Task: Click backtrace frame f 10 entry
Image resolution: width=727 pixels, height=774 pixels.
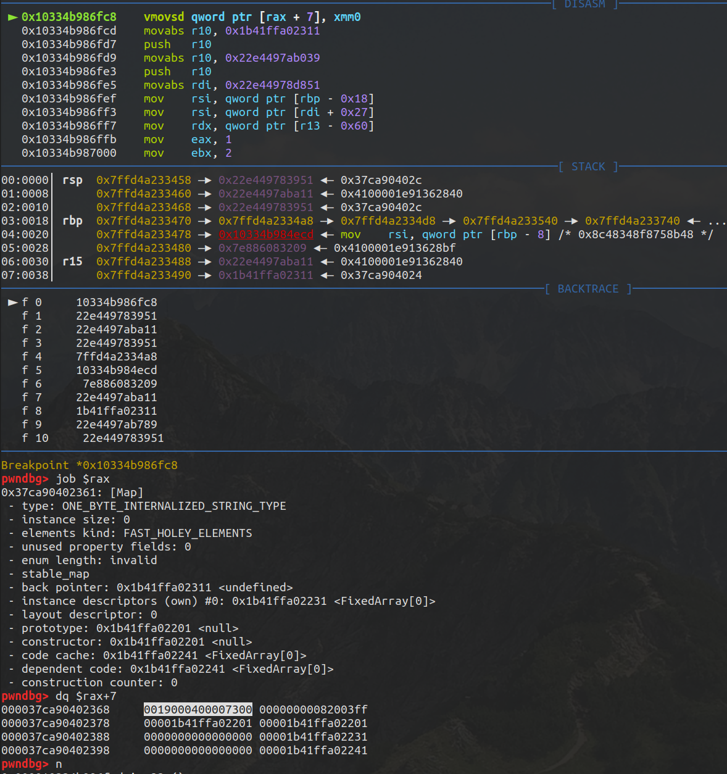Action: coord(93,438)
